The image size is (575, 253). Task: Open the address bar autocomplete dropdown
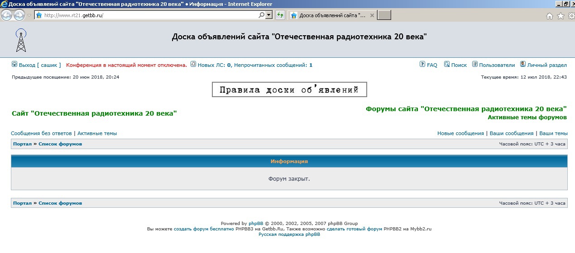[269, 15]
